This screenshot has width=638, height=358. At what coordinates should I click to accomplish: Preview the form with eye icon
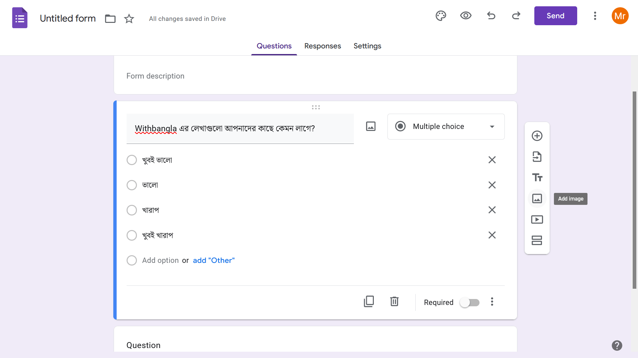(x=466, y=16)
